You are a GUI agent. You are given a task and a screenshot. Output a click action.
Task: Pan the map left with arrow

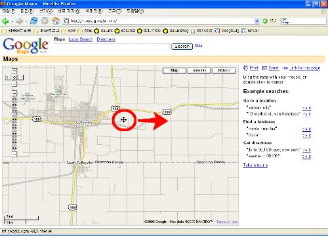(x=8, y=77)
